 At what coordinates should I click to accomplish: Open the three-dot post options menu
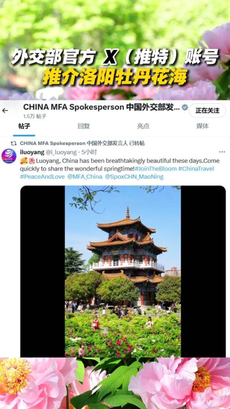point(222,152)
